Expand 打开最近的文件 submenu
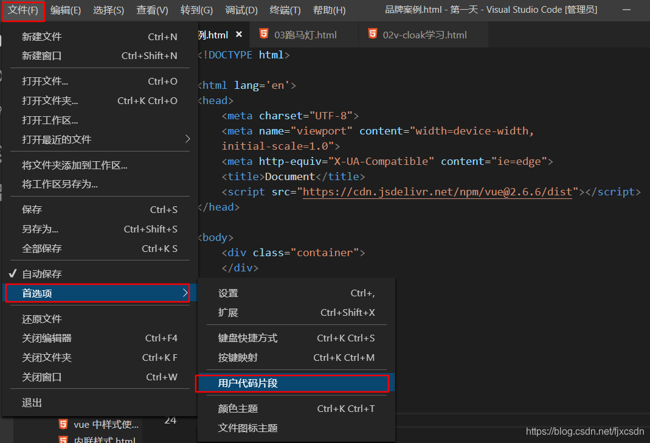Screen dimensions: 650x443 [100, 139]
